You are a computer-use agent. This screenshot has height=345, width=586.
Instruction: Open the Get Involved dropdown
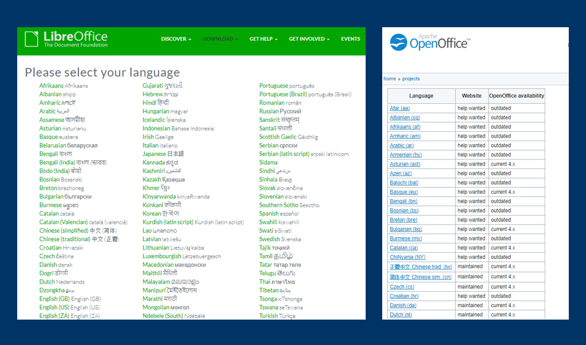(310, 39)
